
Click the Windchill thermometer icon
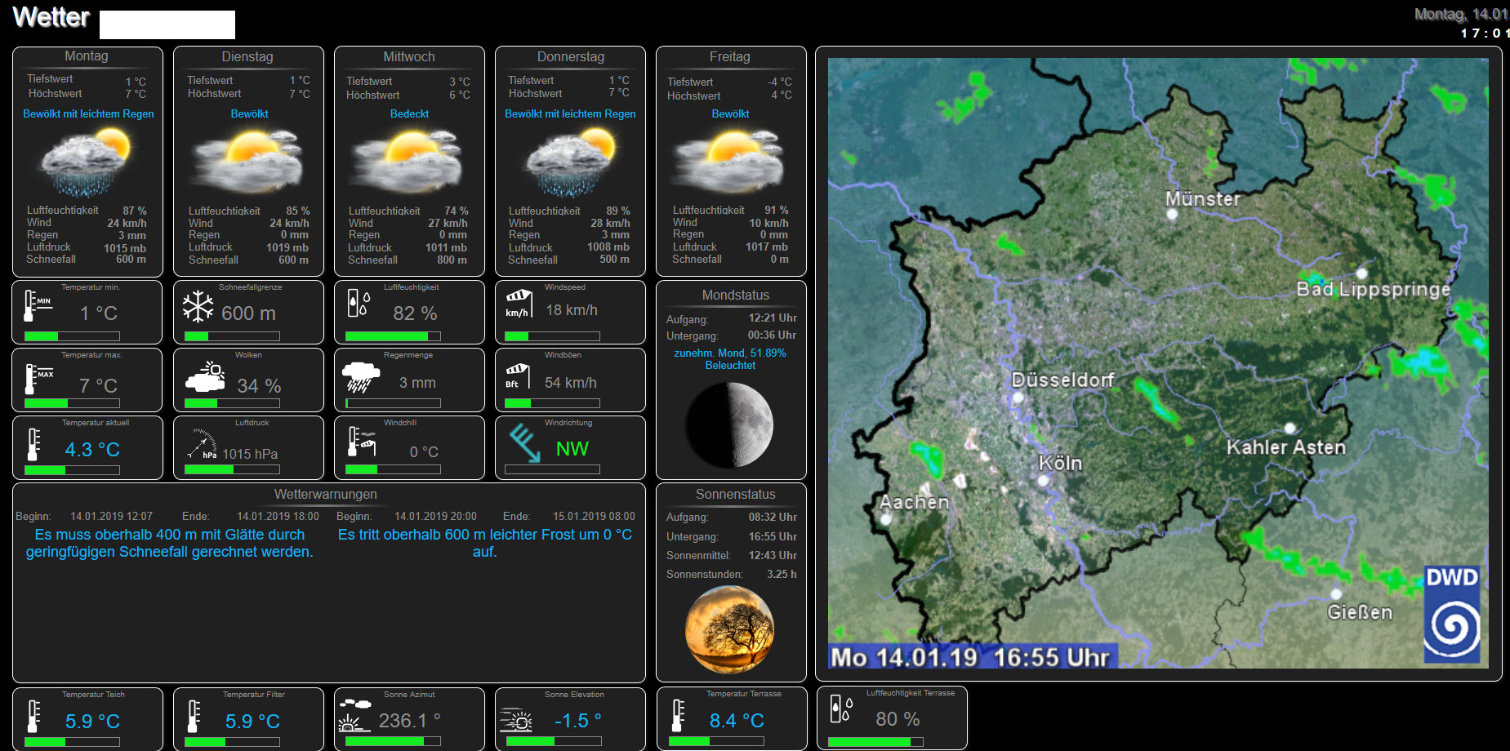(x=362, y=441)
